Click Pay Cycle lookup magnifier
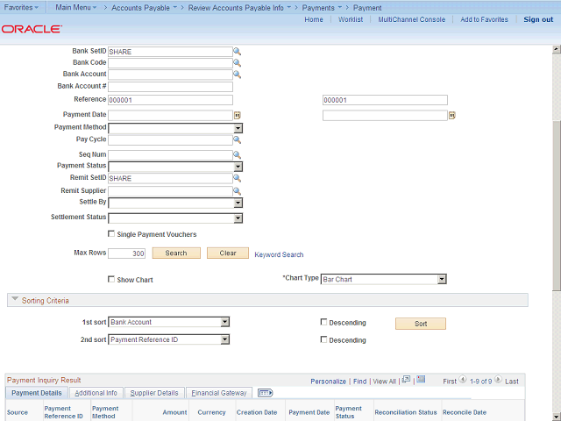 click(237, 139)
